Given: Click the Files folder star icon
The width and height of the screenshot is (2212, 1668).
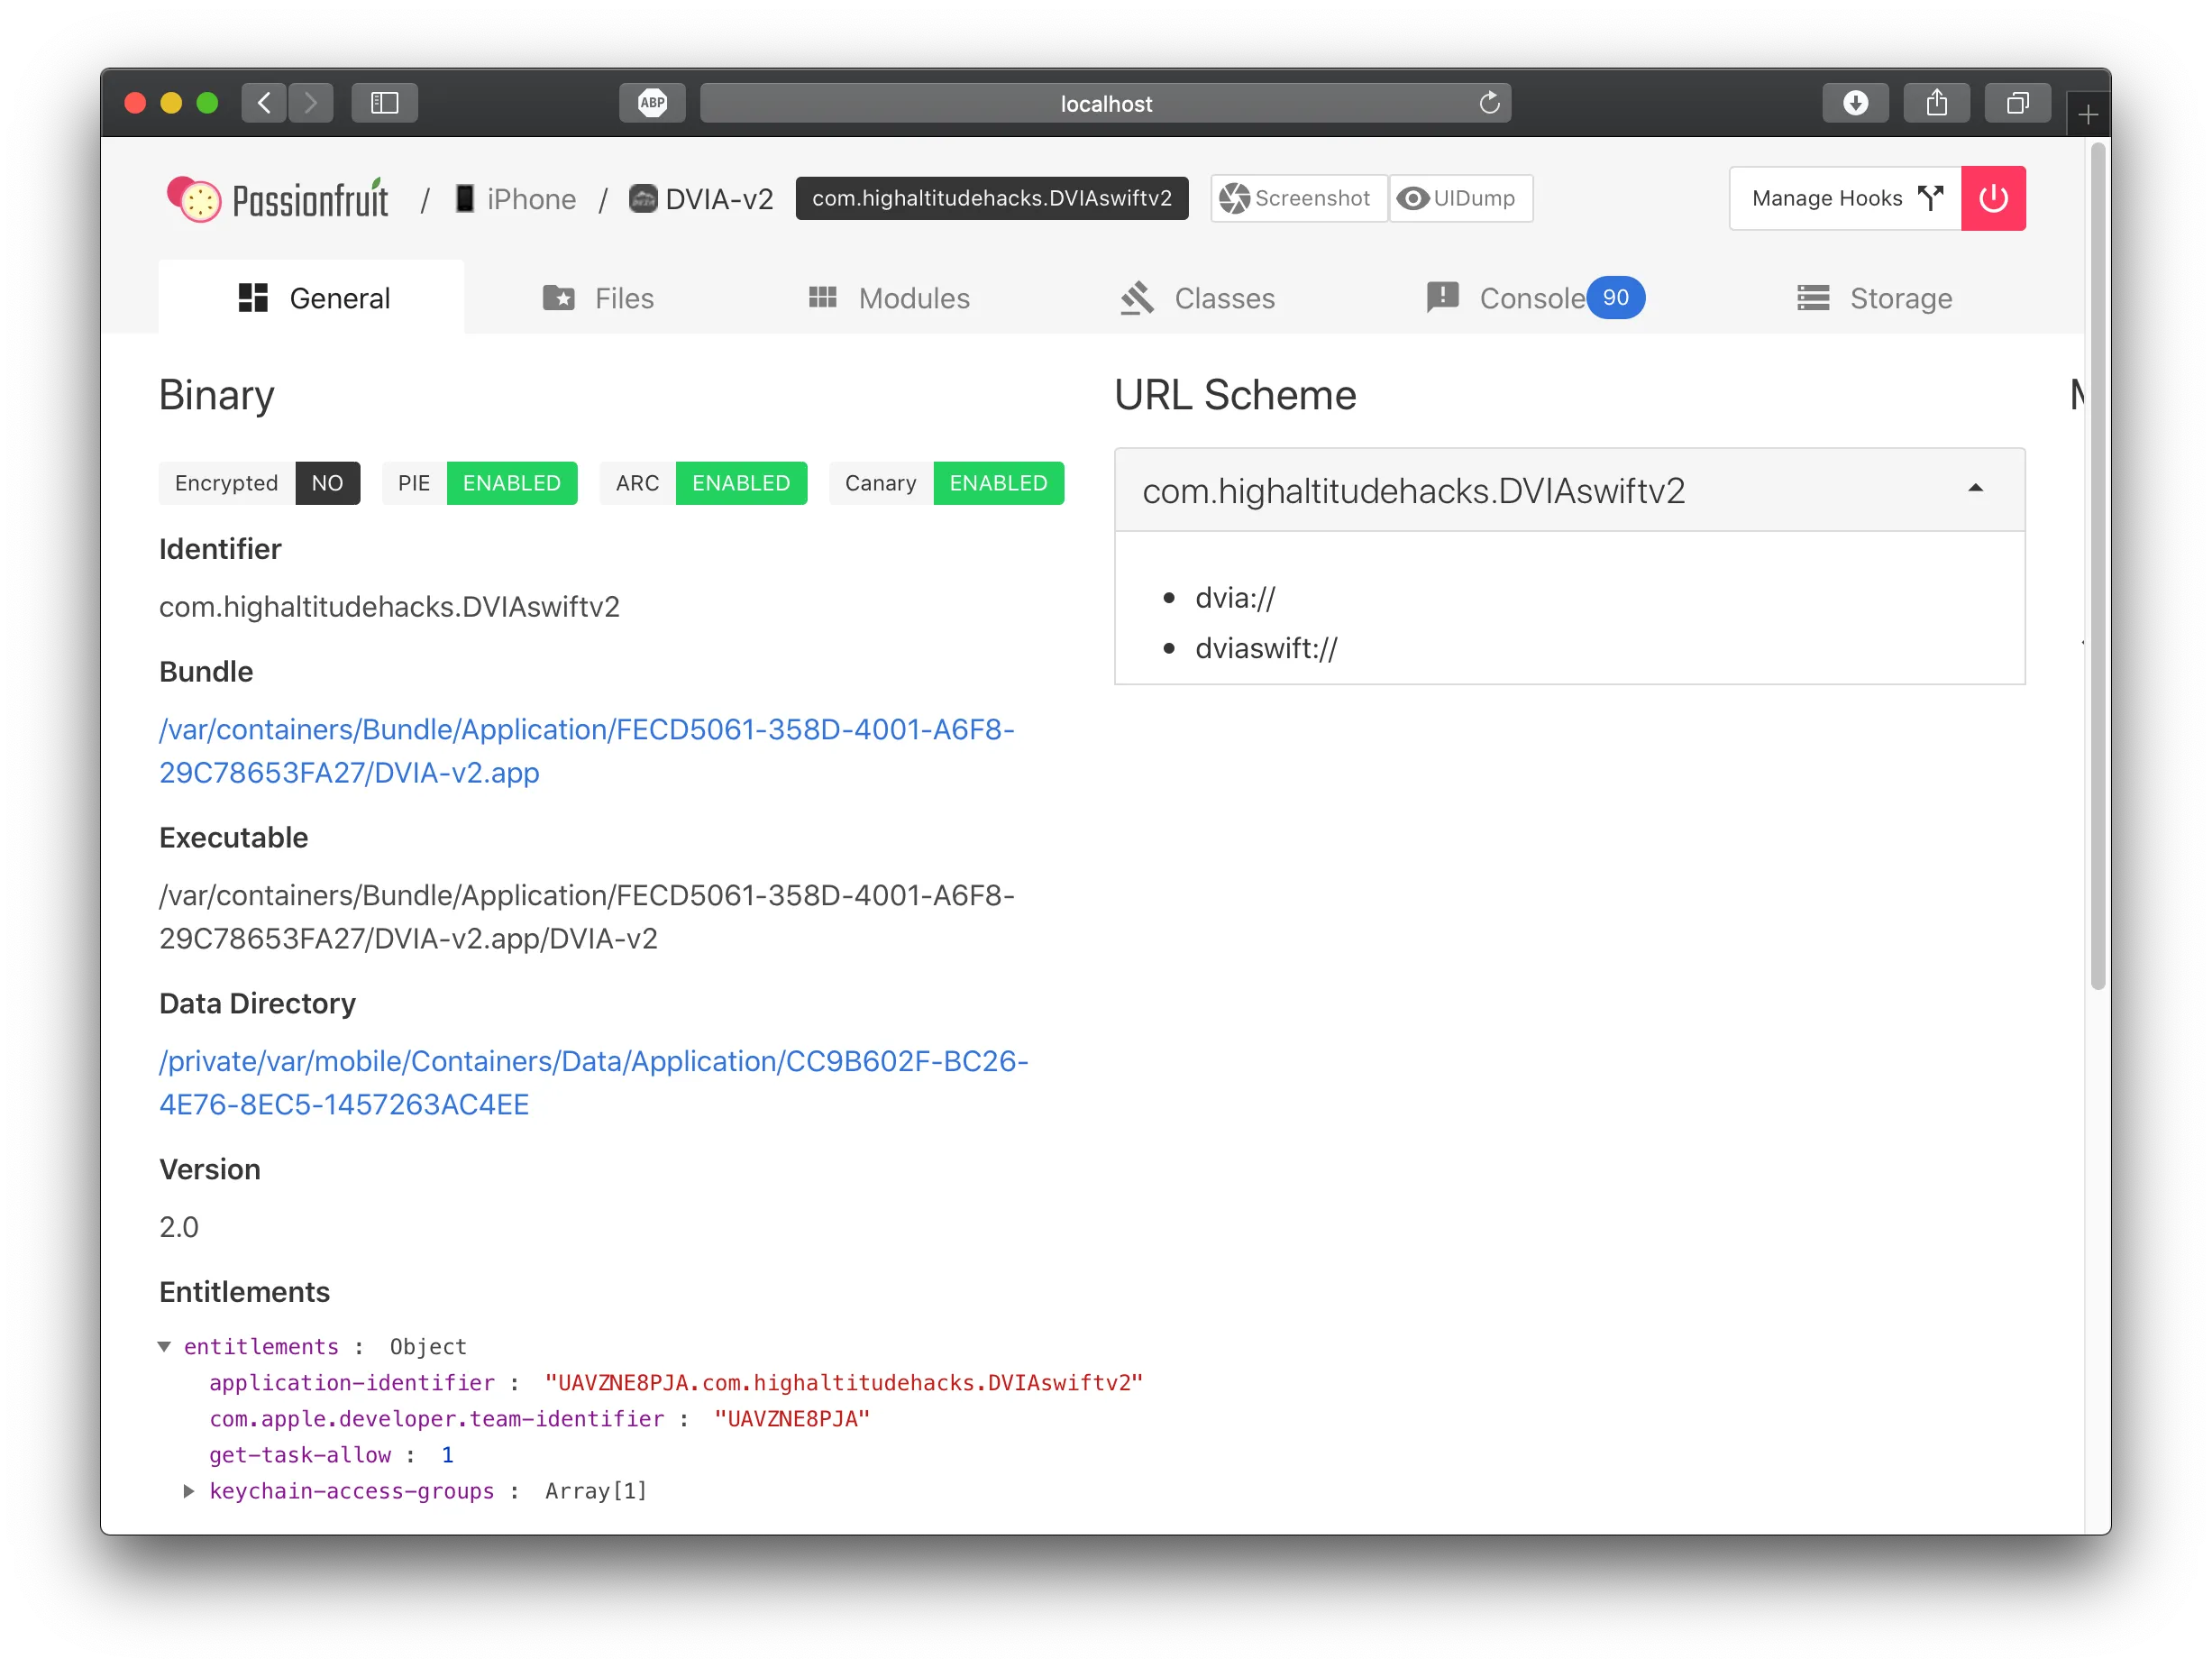Looking at the screenshot, I should click(558, 298).
